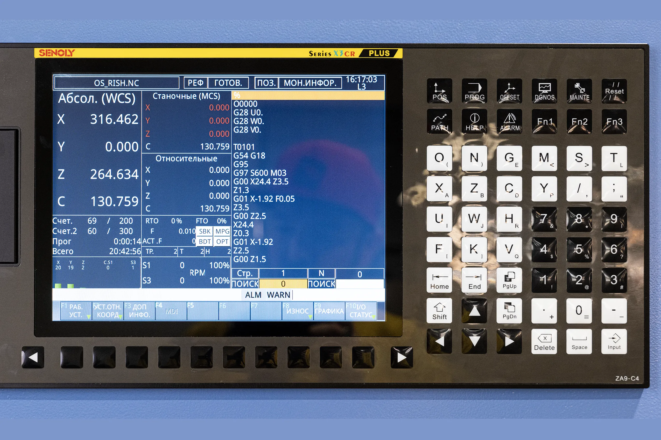This screenshot has width=661, height=440.
Task: Tap the Fn1 function key
Action: coord(544,121)
